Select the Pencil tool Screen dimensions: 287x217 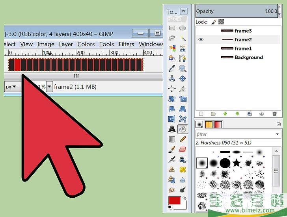click(183, 139)
